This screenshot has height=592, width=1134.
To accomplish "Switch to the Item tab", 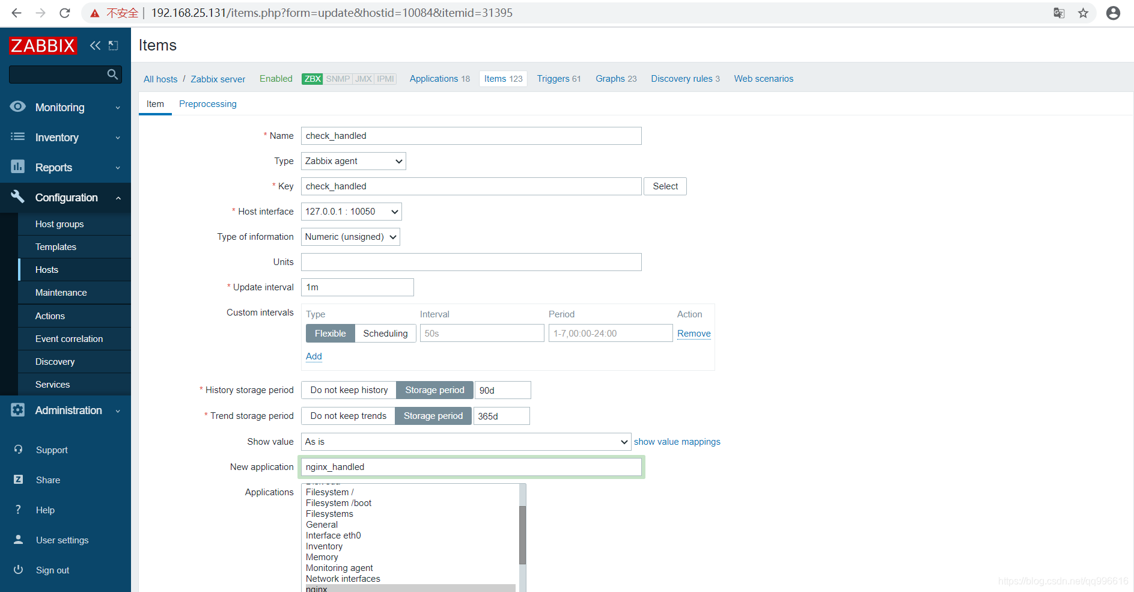I will [x=155, y=104].
